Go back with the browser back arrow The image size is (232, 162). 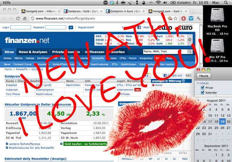click(4, 18)
